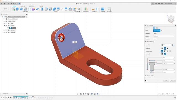177x100 pixels.
Task: Choose Simple hole tap type
Action: tap(162, 51)
